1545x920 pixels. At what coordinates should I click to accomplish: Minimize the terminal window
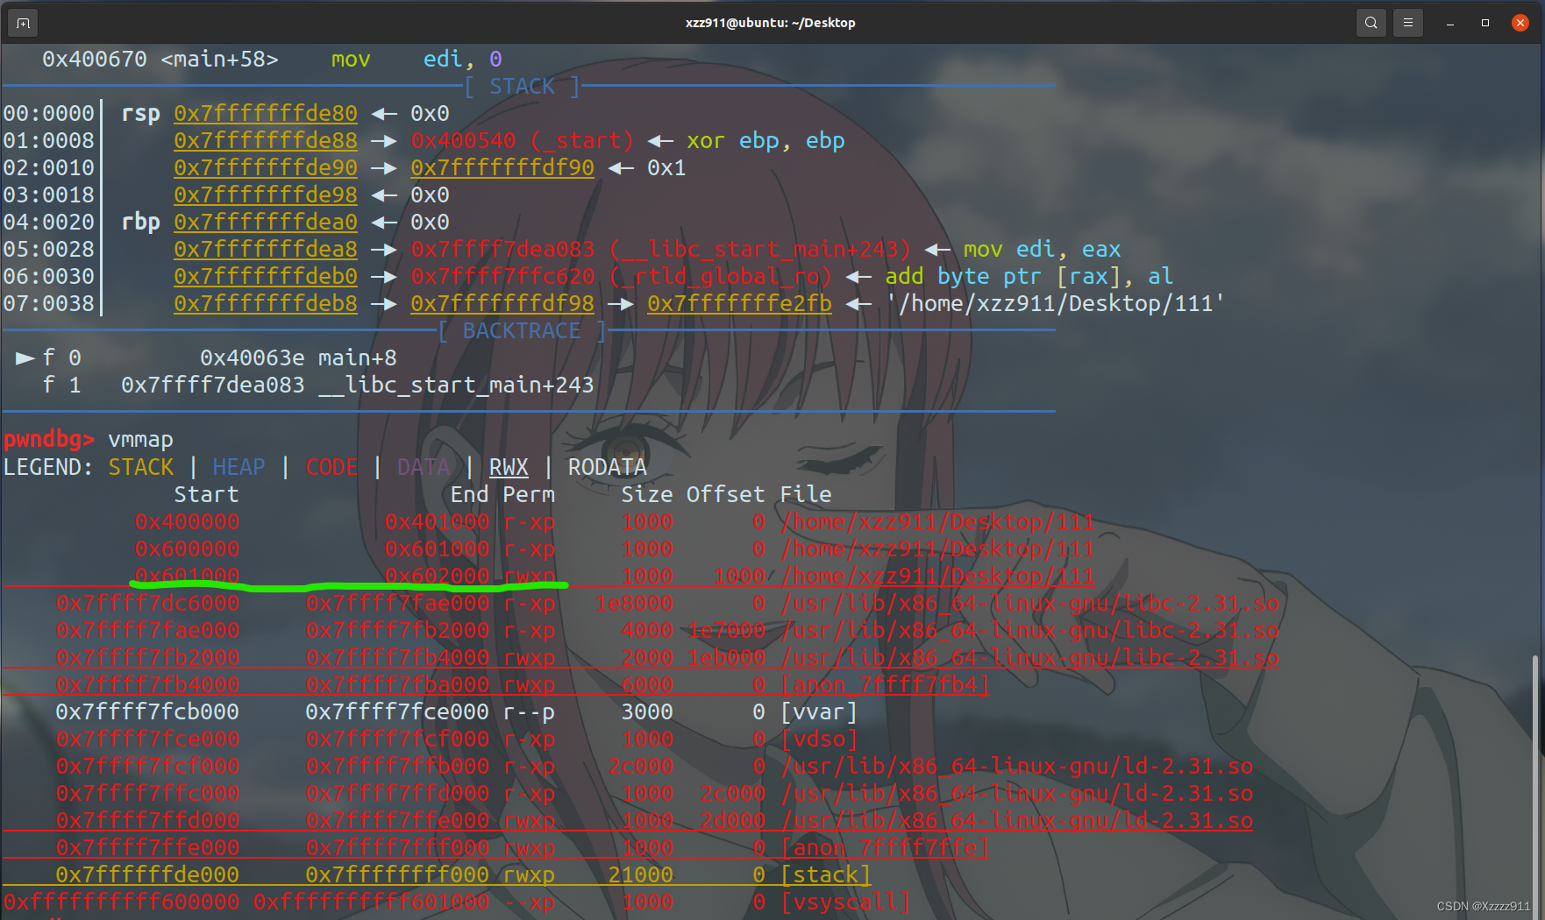point(1450,24)
